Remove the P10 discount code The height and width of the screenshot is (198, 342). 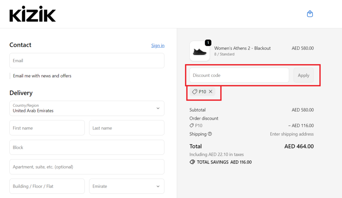tap(210, 92)
